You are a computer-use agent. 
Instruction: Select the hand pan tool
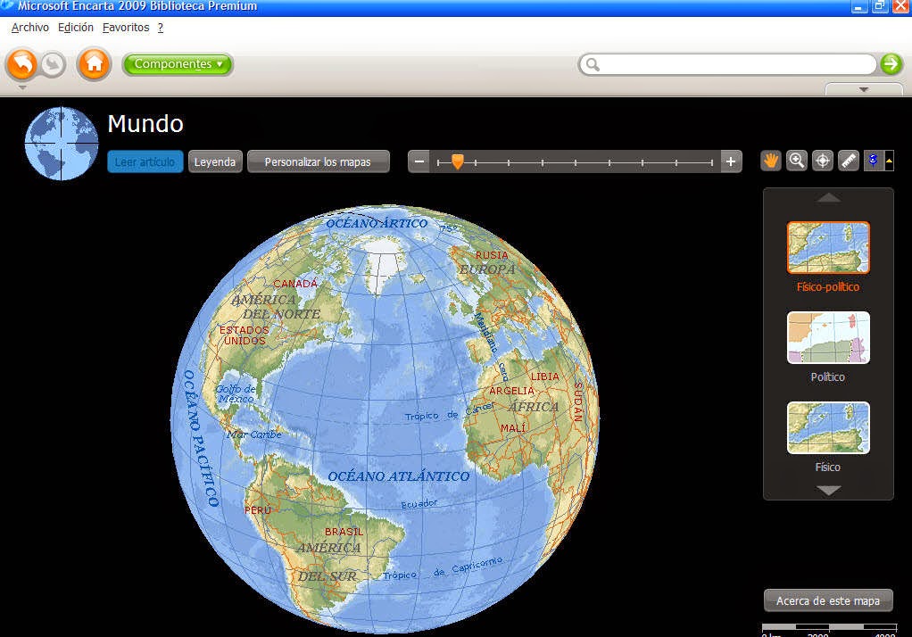[771, 161]
